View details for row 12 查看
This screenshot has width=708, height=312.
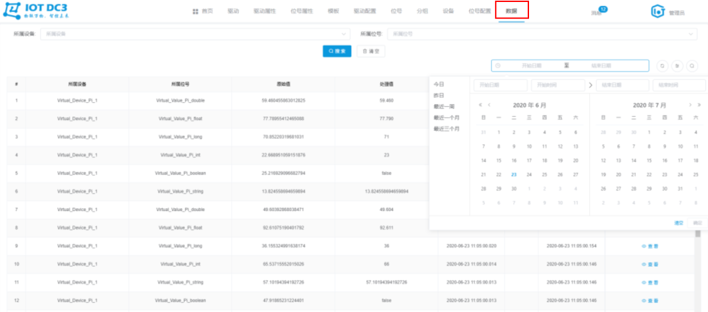650,301
